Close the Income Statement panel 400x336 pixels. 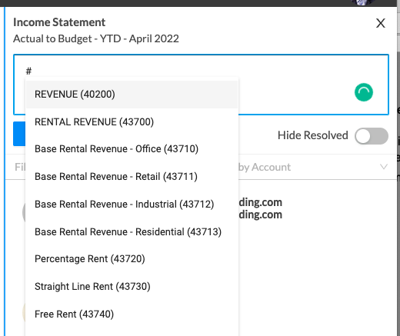(381, 23)
